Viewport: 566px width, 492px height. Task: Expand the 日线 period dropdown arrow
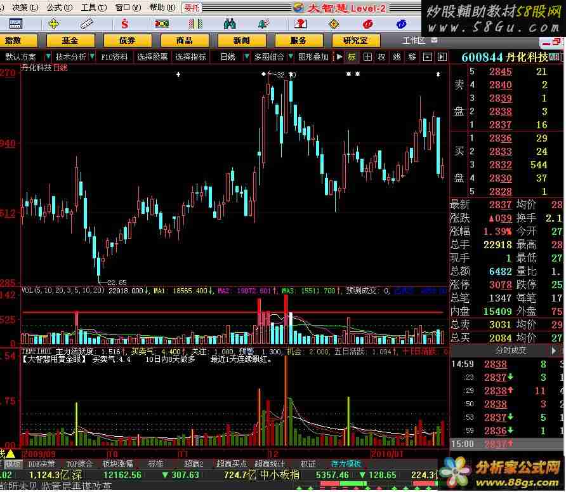coord(247,57)
